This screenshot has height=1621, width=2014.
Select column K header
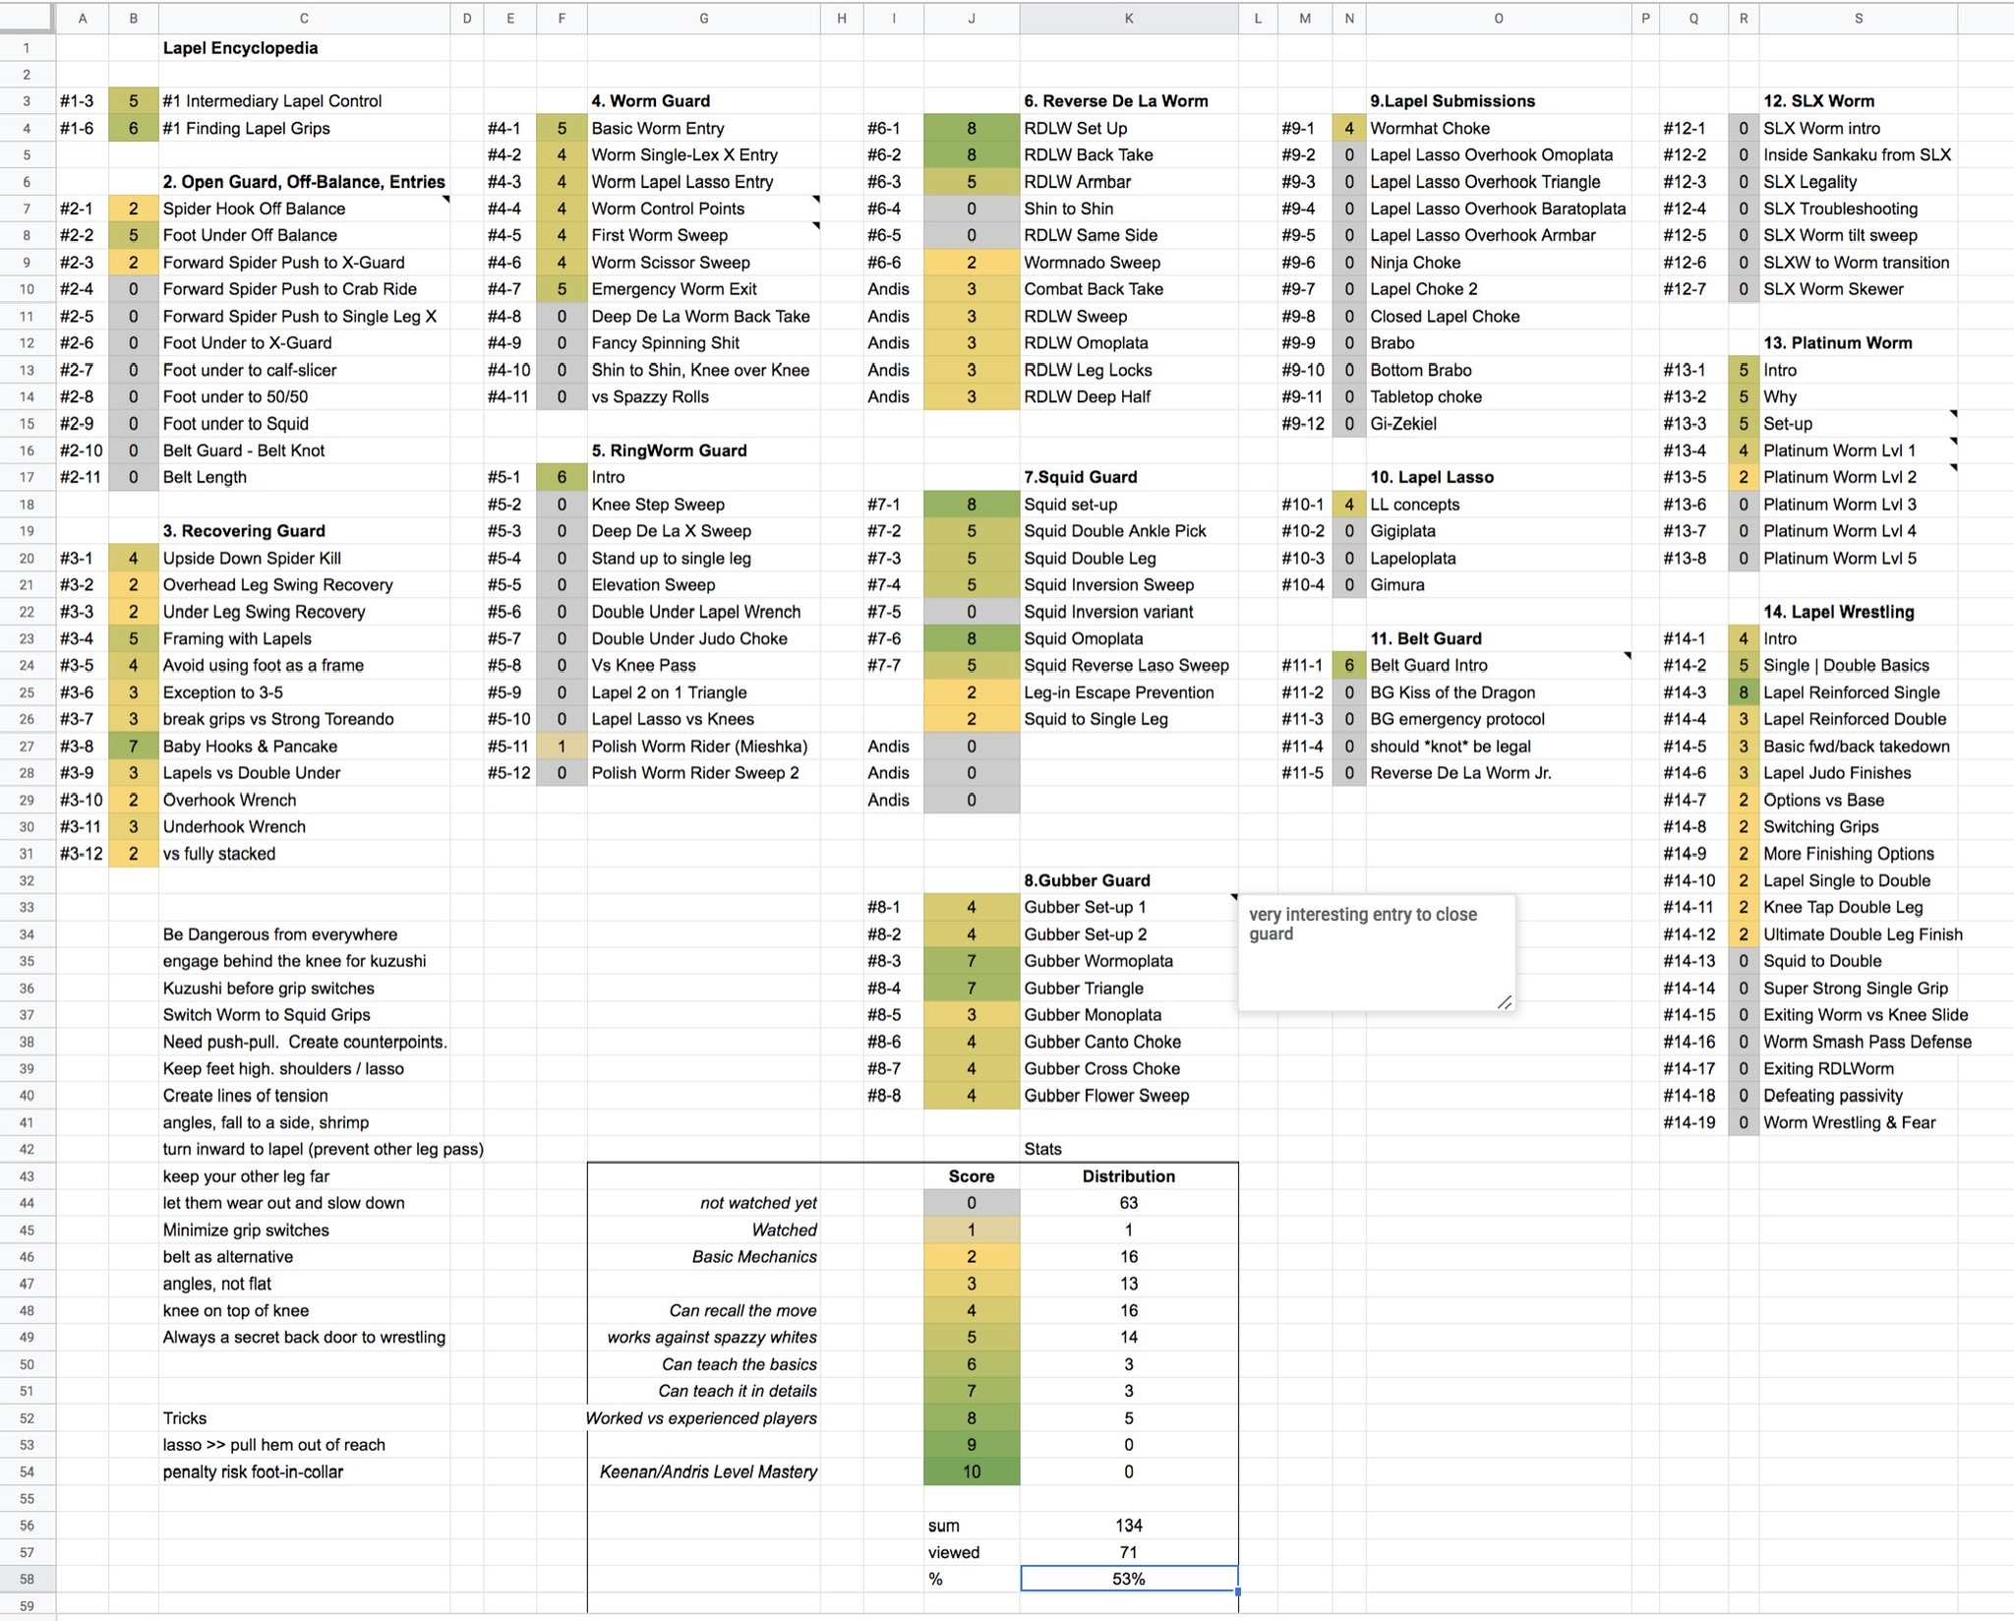click(1128, 18)
